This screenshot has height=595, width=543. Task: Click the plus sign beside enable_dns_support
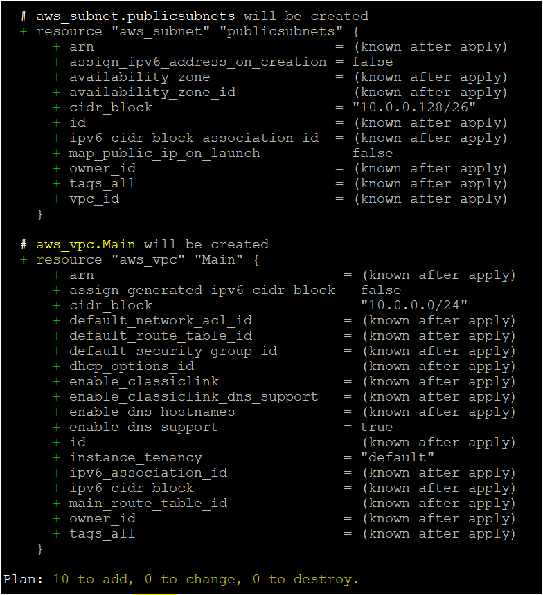point(57,428)
